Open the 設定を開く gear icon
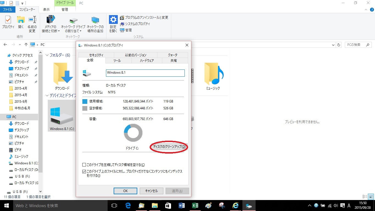 pyautogui.click(x=113, y=24)
